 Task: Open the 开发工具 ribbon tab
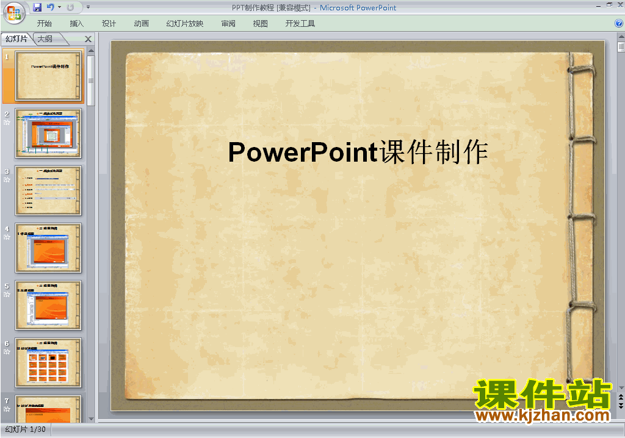[300, 24]
